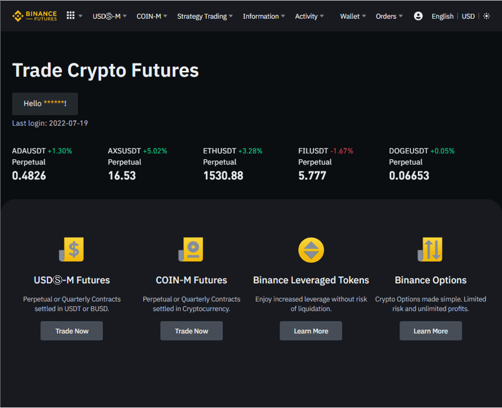Click the Binance Futures logo

pos(34,16)
